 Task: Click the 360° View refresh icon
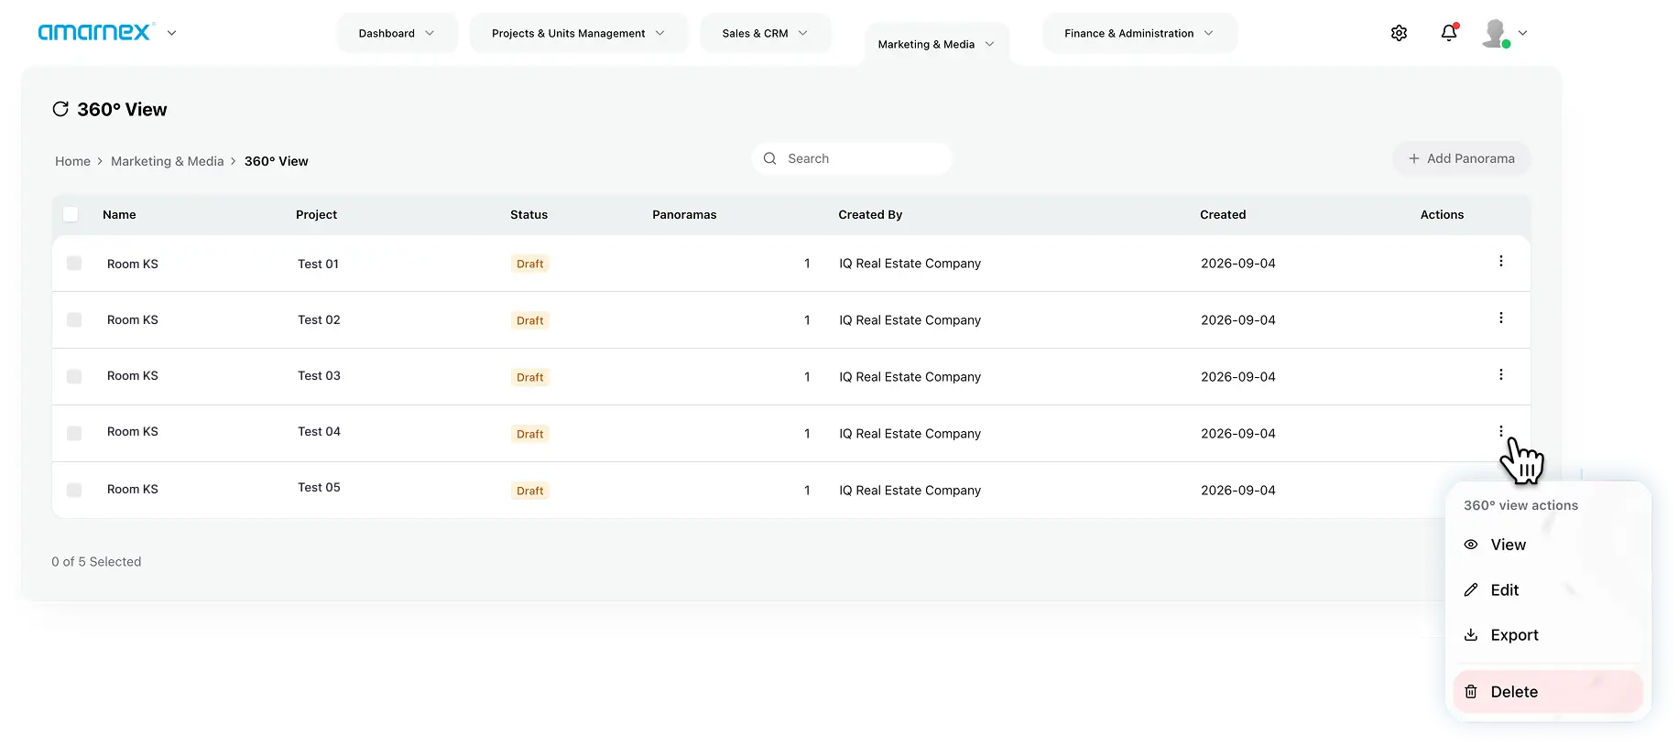[x=60, y=109]
